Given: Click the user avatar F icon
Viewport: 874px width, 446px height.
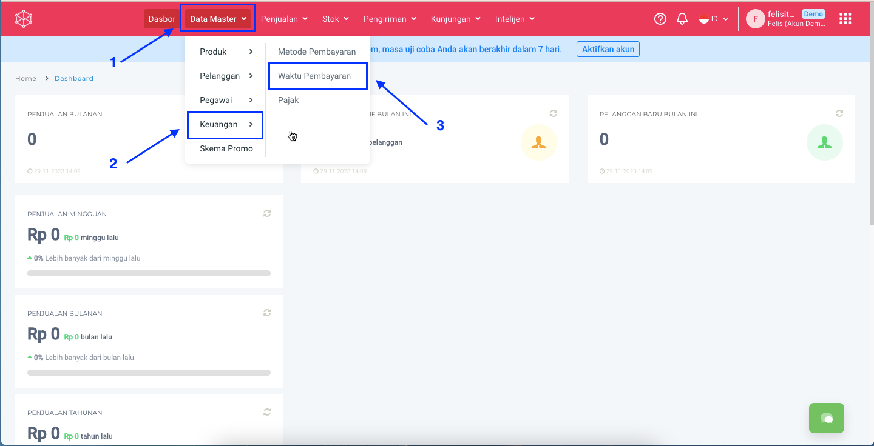Looking at the screenshot, I should coord(755,19).
